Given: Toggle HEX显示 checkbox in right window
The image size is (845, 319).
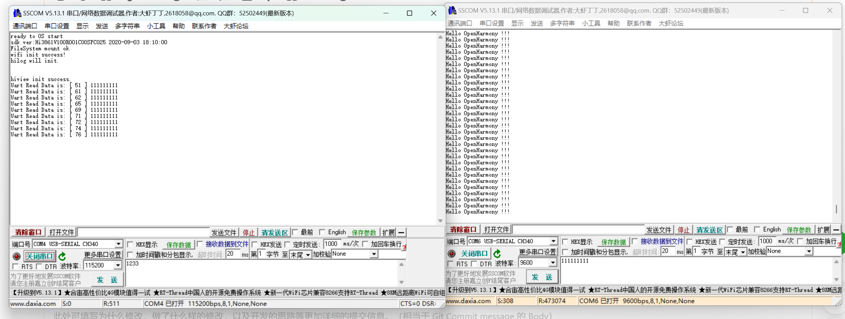Looking at the screenshot, I should (565, 242).
